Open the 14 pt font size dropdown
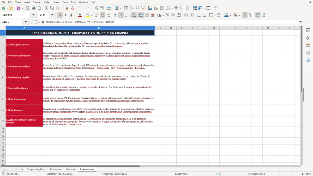 [x=52, y=15]
